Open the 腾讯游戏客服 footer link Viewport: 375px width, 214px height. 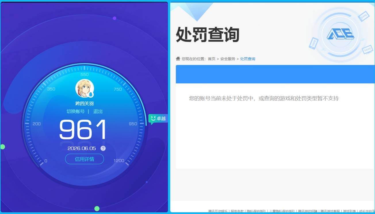click(x=330, y=211)
